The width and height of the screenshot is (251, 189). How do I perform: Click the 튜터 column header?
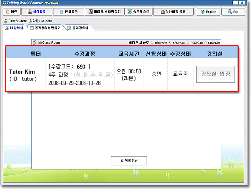pos(36,54)
